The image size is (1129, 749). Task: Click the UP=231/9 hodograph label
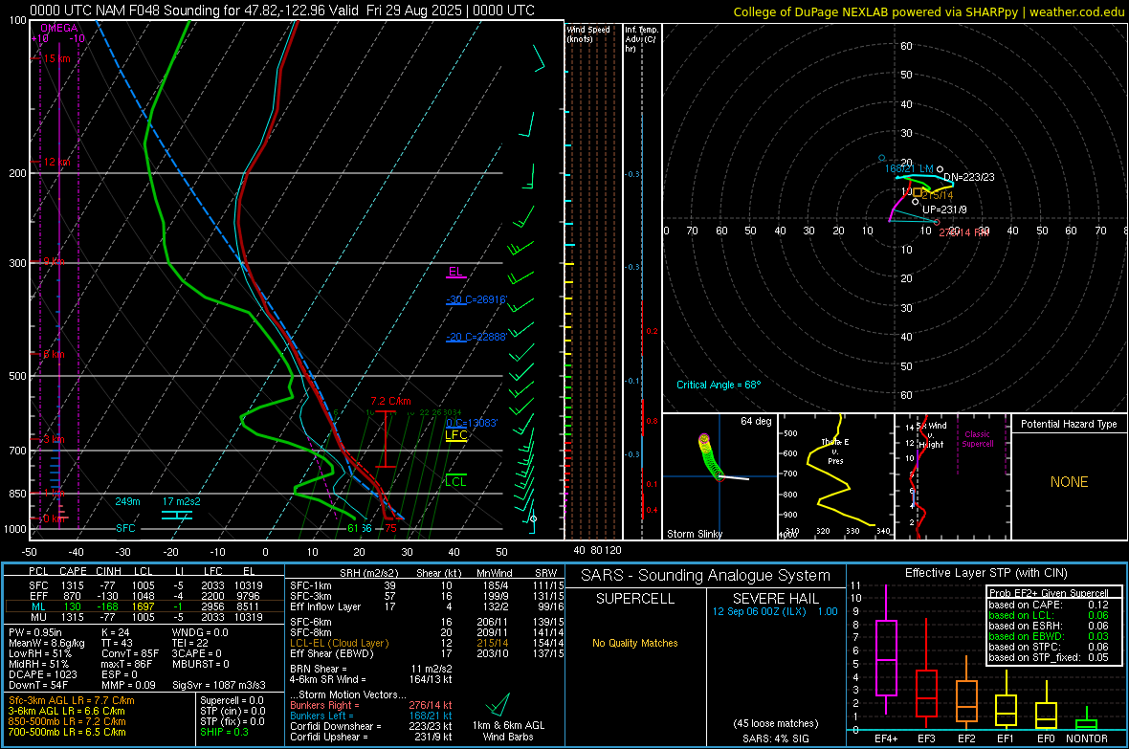tap(944, 209)
